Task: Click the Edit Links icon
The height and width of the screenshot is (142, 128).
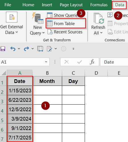Action: [110, 32]
